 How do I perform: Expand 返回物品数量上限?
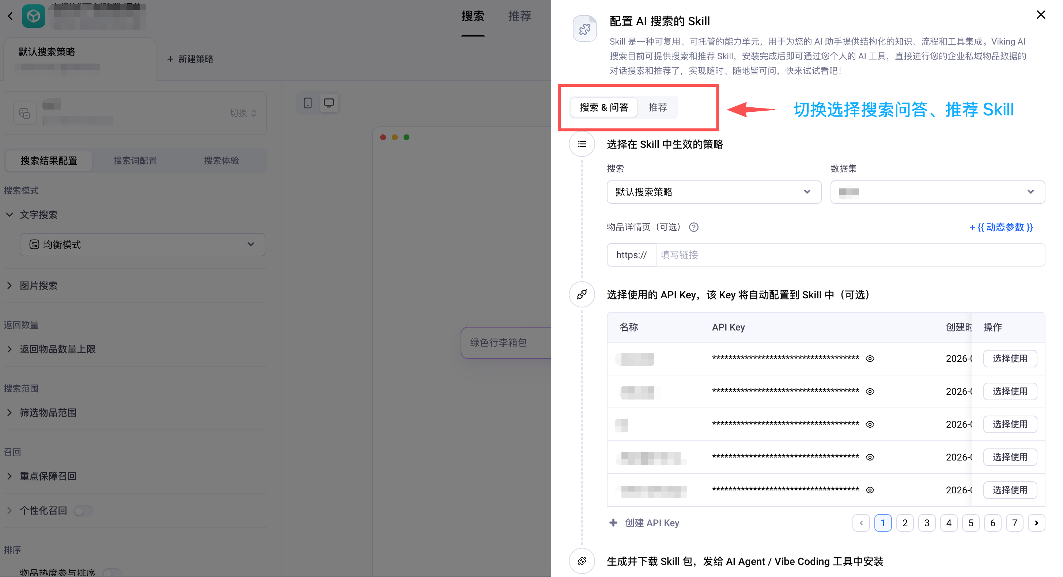pyautogui.click(x=10, y=349)
